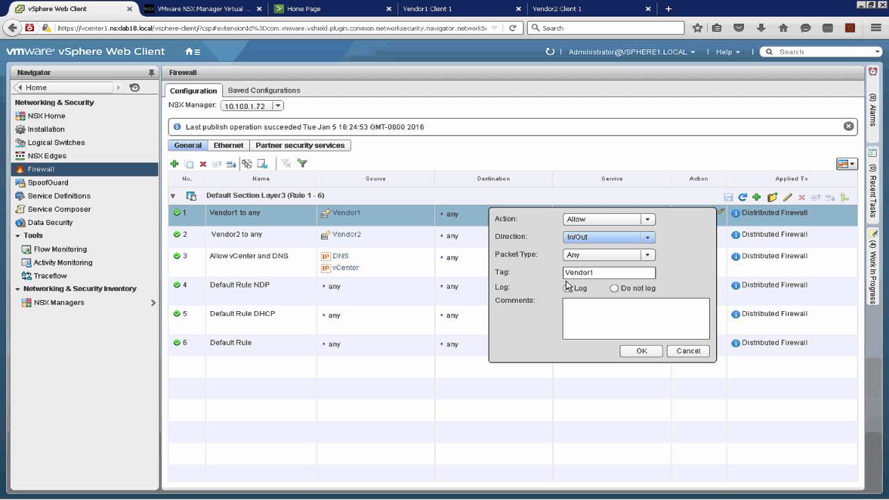Switch to the Ethernet tab
Screen dimensions: 889x500
click(x=229, y=145)
